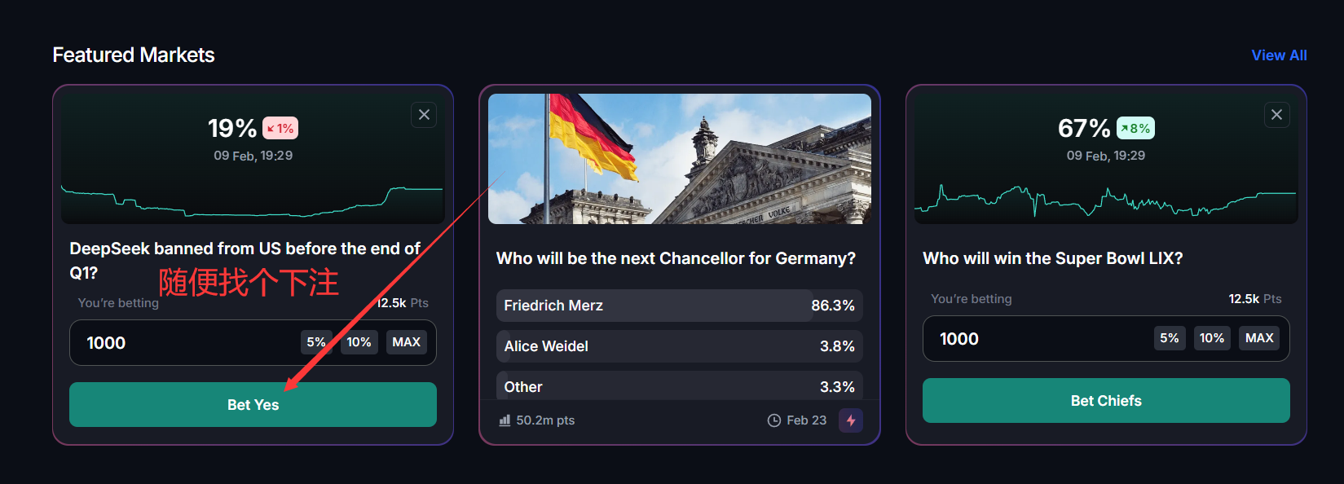The height and width of the screenshot is (484, 1344).
Task: Select 10% bet amount on Super Bowl card
Action: click(x=1212, y=338)
